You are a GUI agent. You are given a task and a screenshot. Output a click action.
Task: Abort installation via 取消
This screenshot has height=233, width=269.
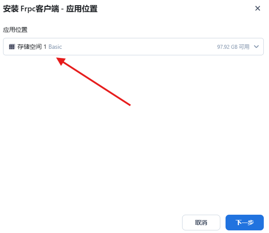click(x=201, y=223)
